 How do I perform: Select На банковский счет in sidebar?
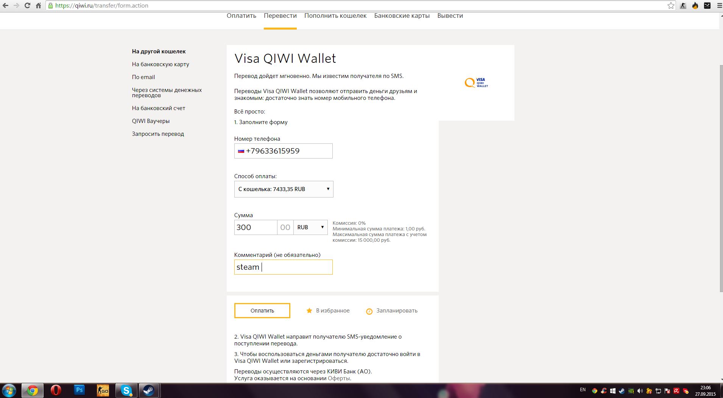tap(159, 108)
